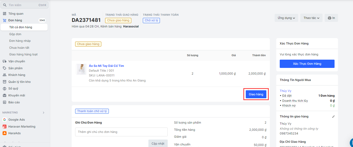This screenshot has height=147, width=353.
Task: Open Chưa hoàn tất orders
Action: coord(19,48)
